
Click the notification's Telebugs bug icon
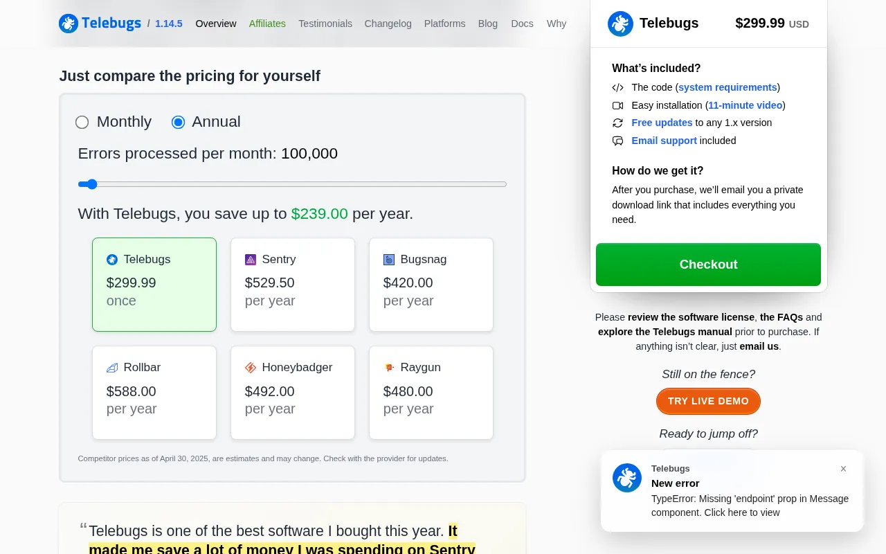627,478
